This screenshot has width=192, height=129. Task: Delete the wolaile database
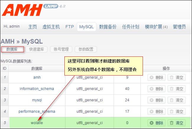[x=157, y=123]
